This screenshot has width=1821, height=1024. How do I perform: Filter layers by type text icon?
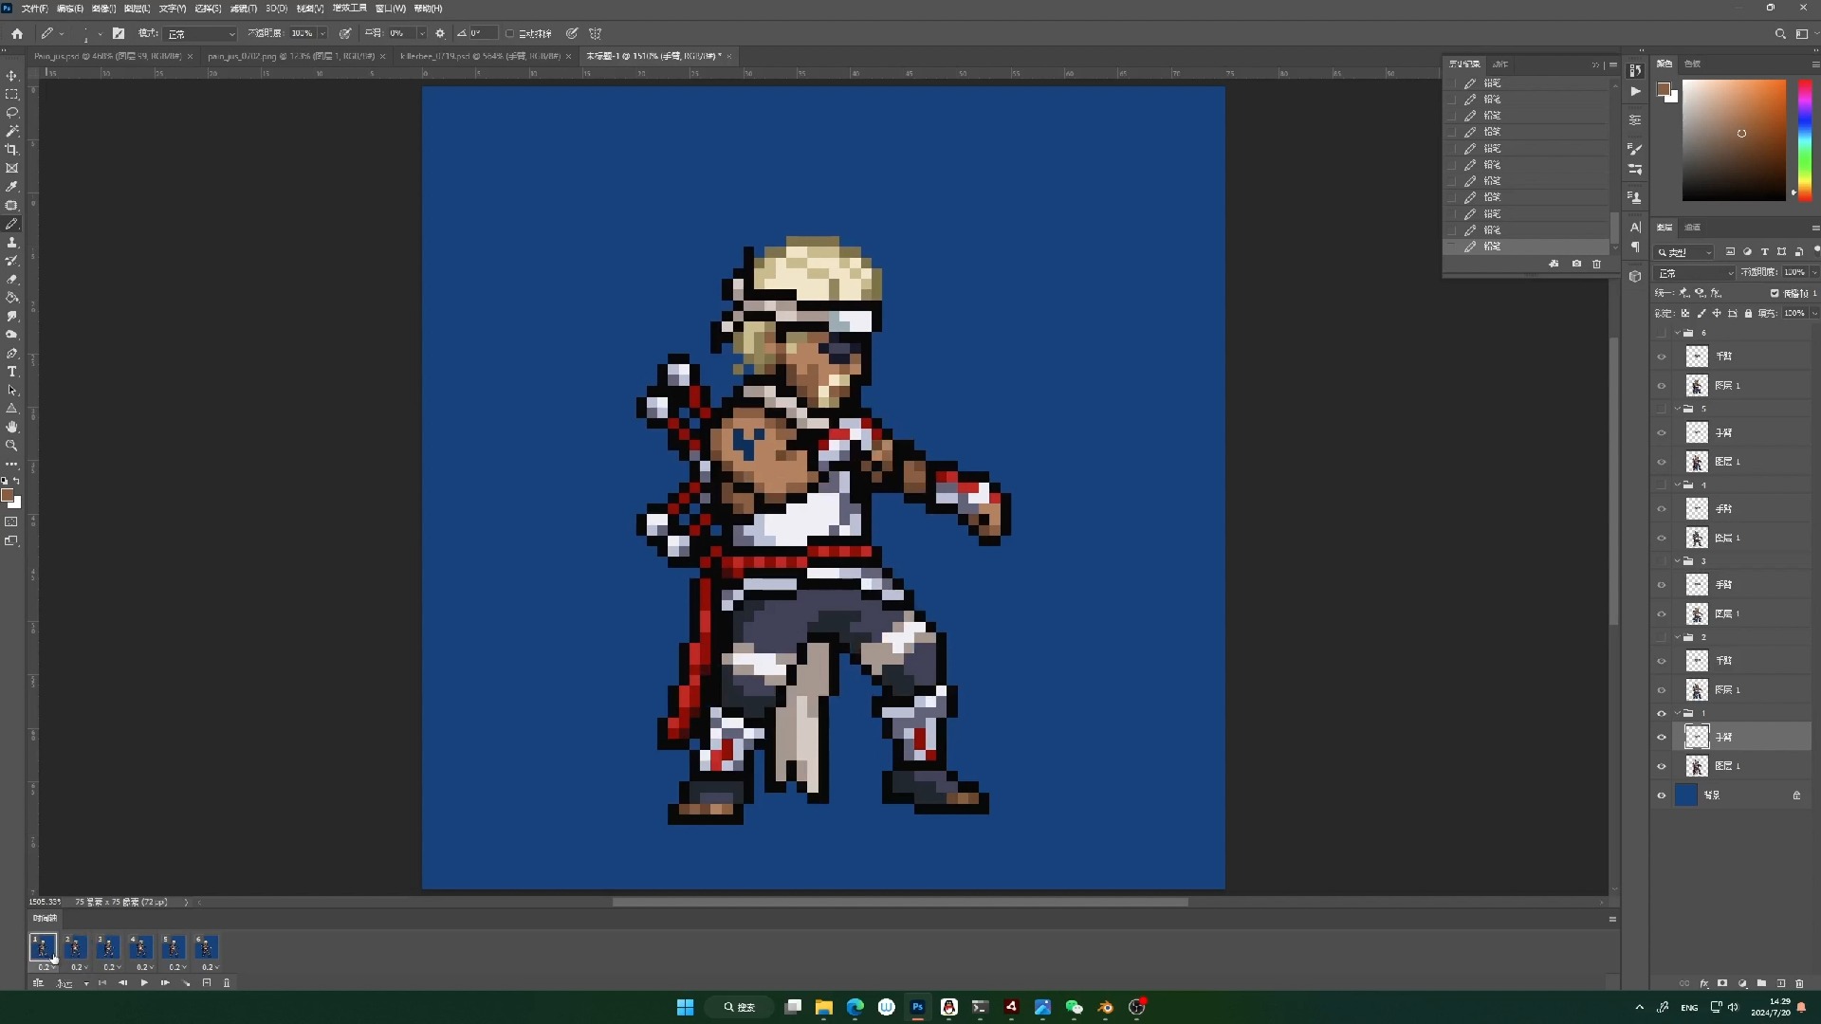(x=1765, y=252)
